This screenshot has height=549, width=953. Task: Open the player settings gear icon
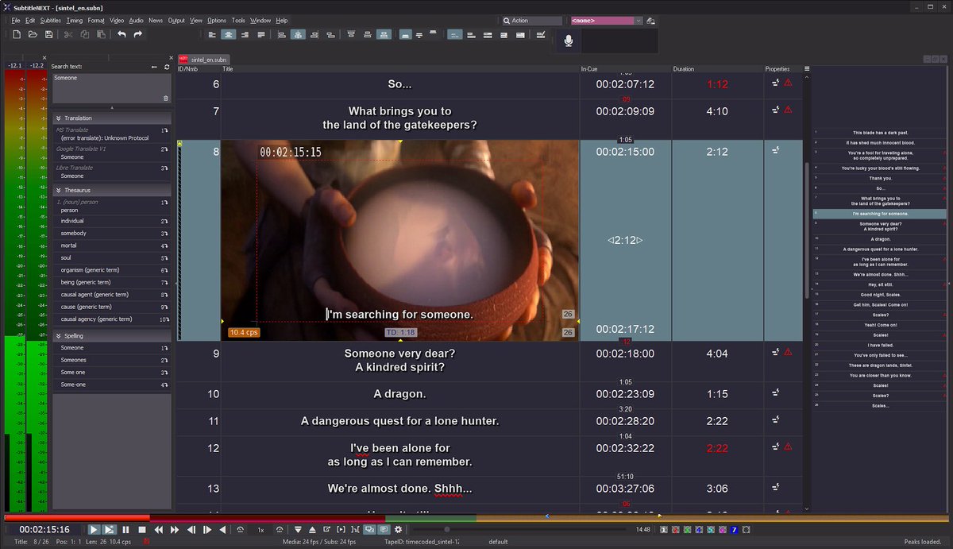point(399,529)
